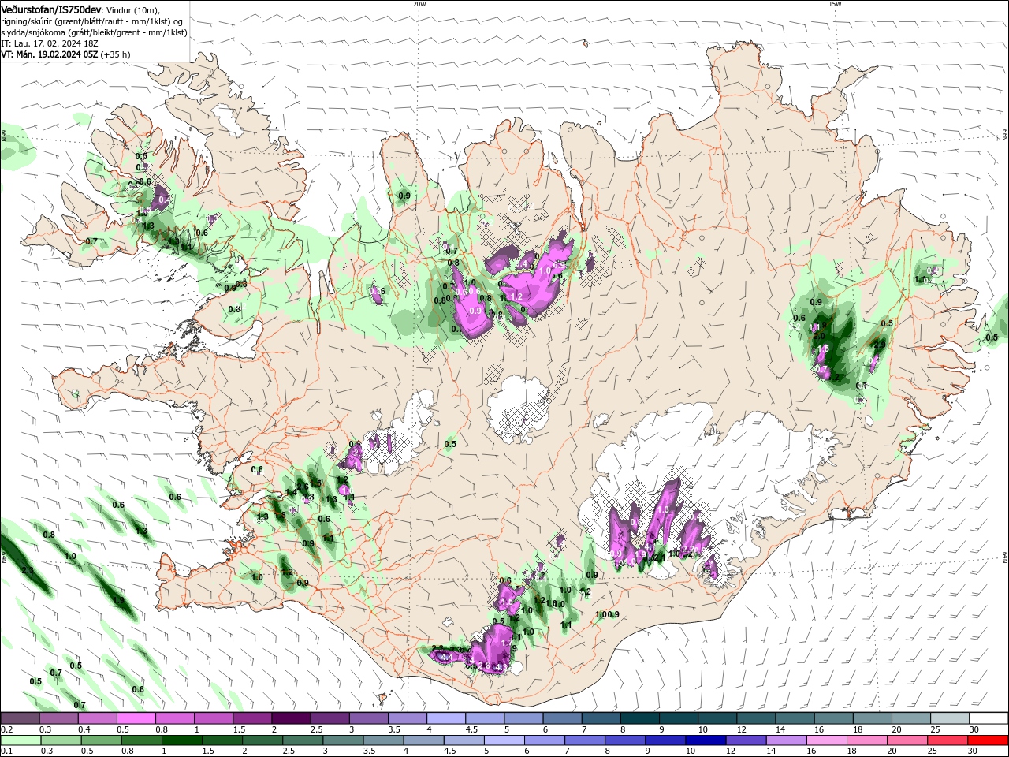Viewport: 1009px width, 757px height.
Task: Click the white 30 snow legend swatch
Action: coord(988,718)
